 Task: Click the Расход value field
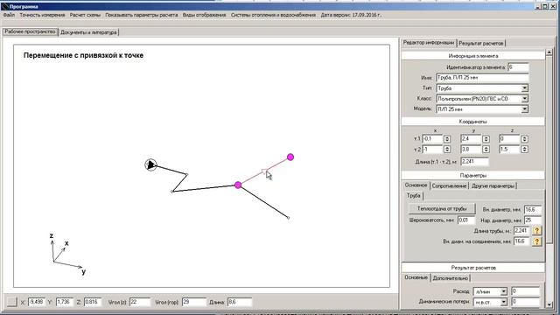click(525, 291)
